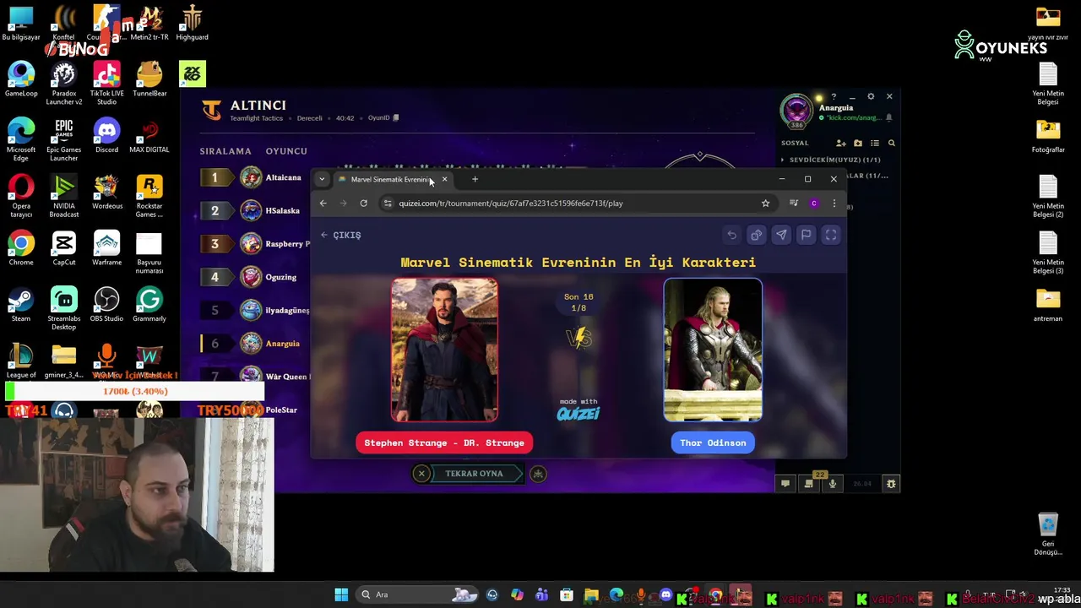Screen dimensions: 1081x608
Task: Open TunnelBear desktop shortcut
Action: tap(149, 79)
